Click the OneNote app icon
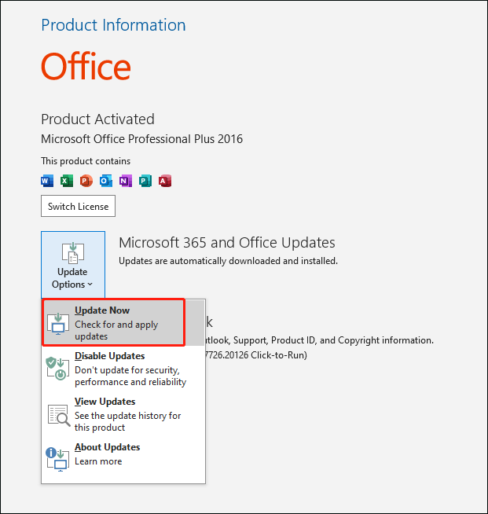The image size is (488, 514). [126, 181]
